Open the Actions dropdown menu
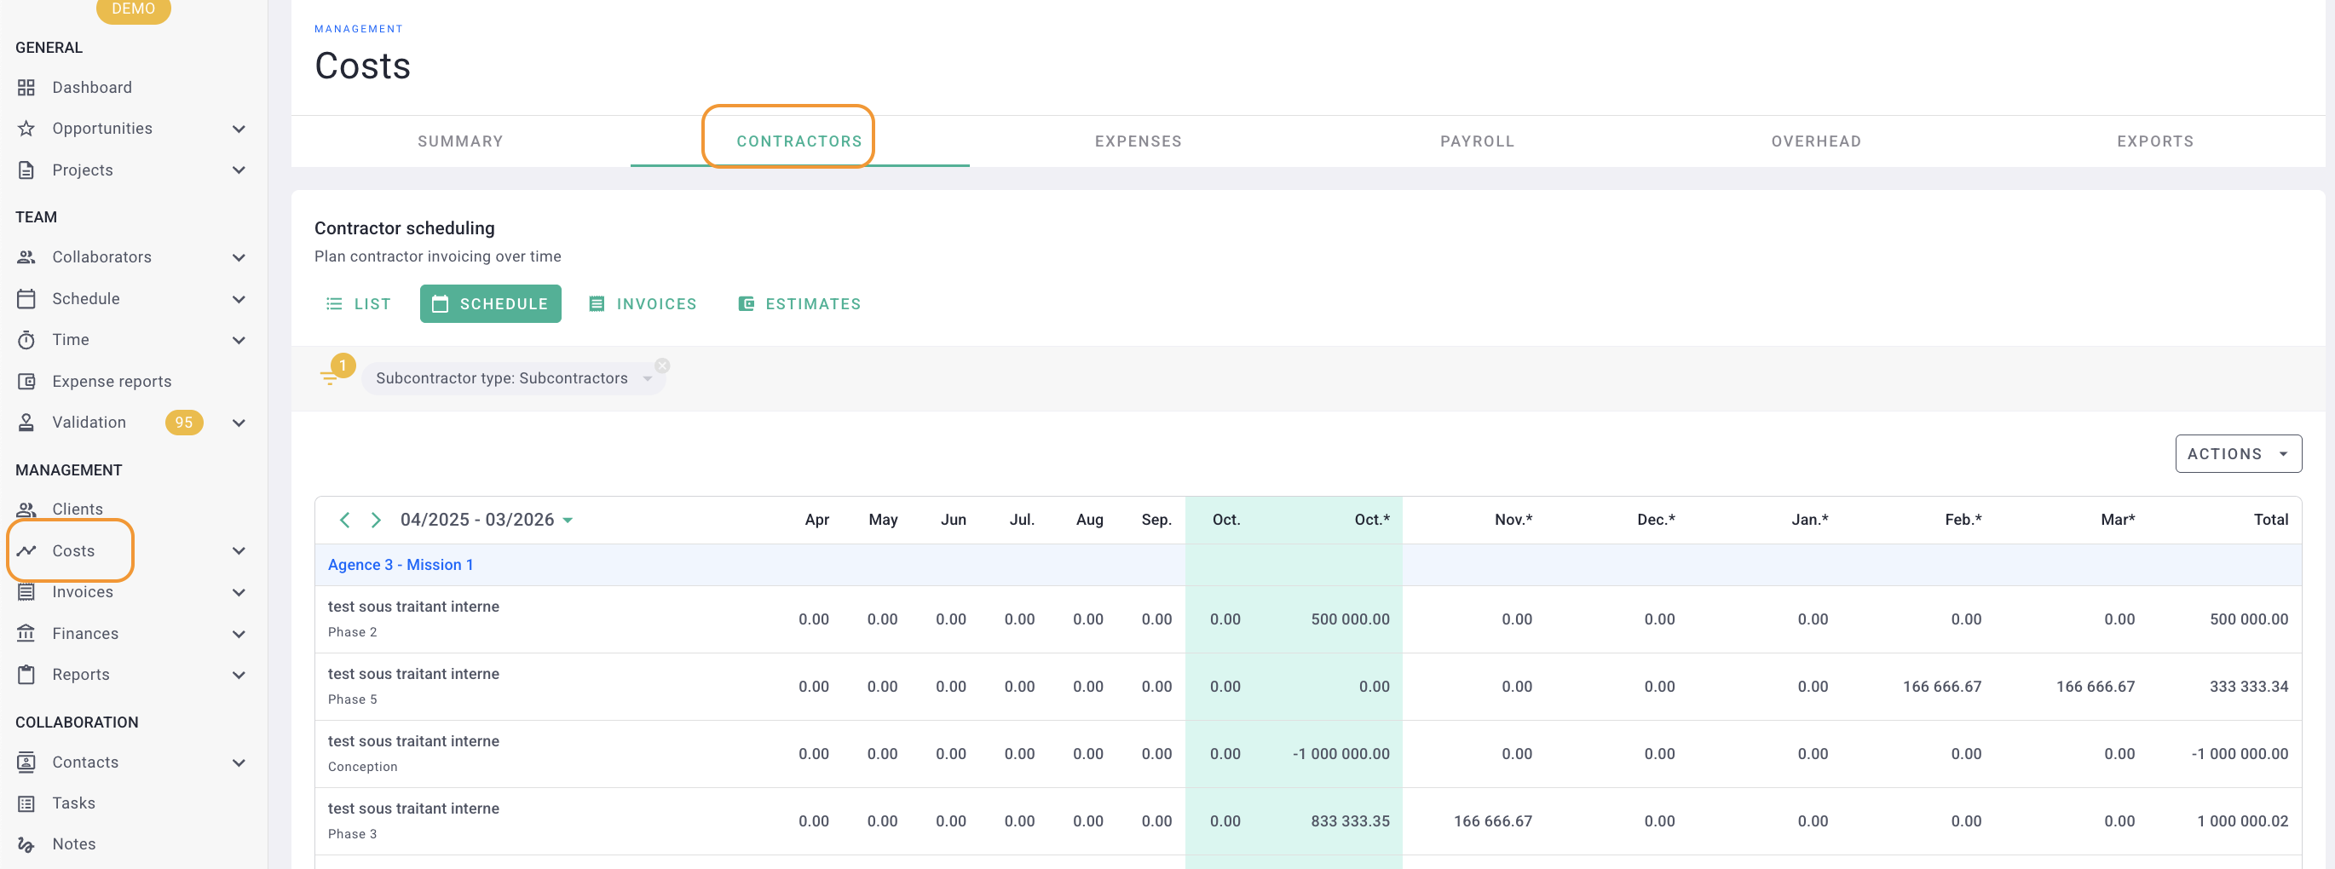 coord(2237,454)
